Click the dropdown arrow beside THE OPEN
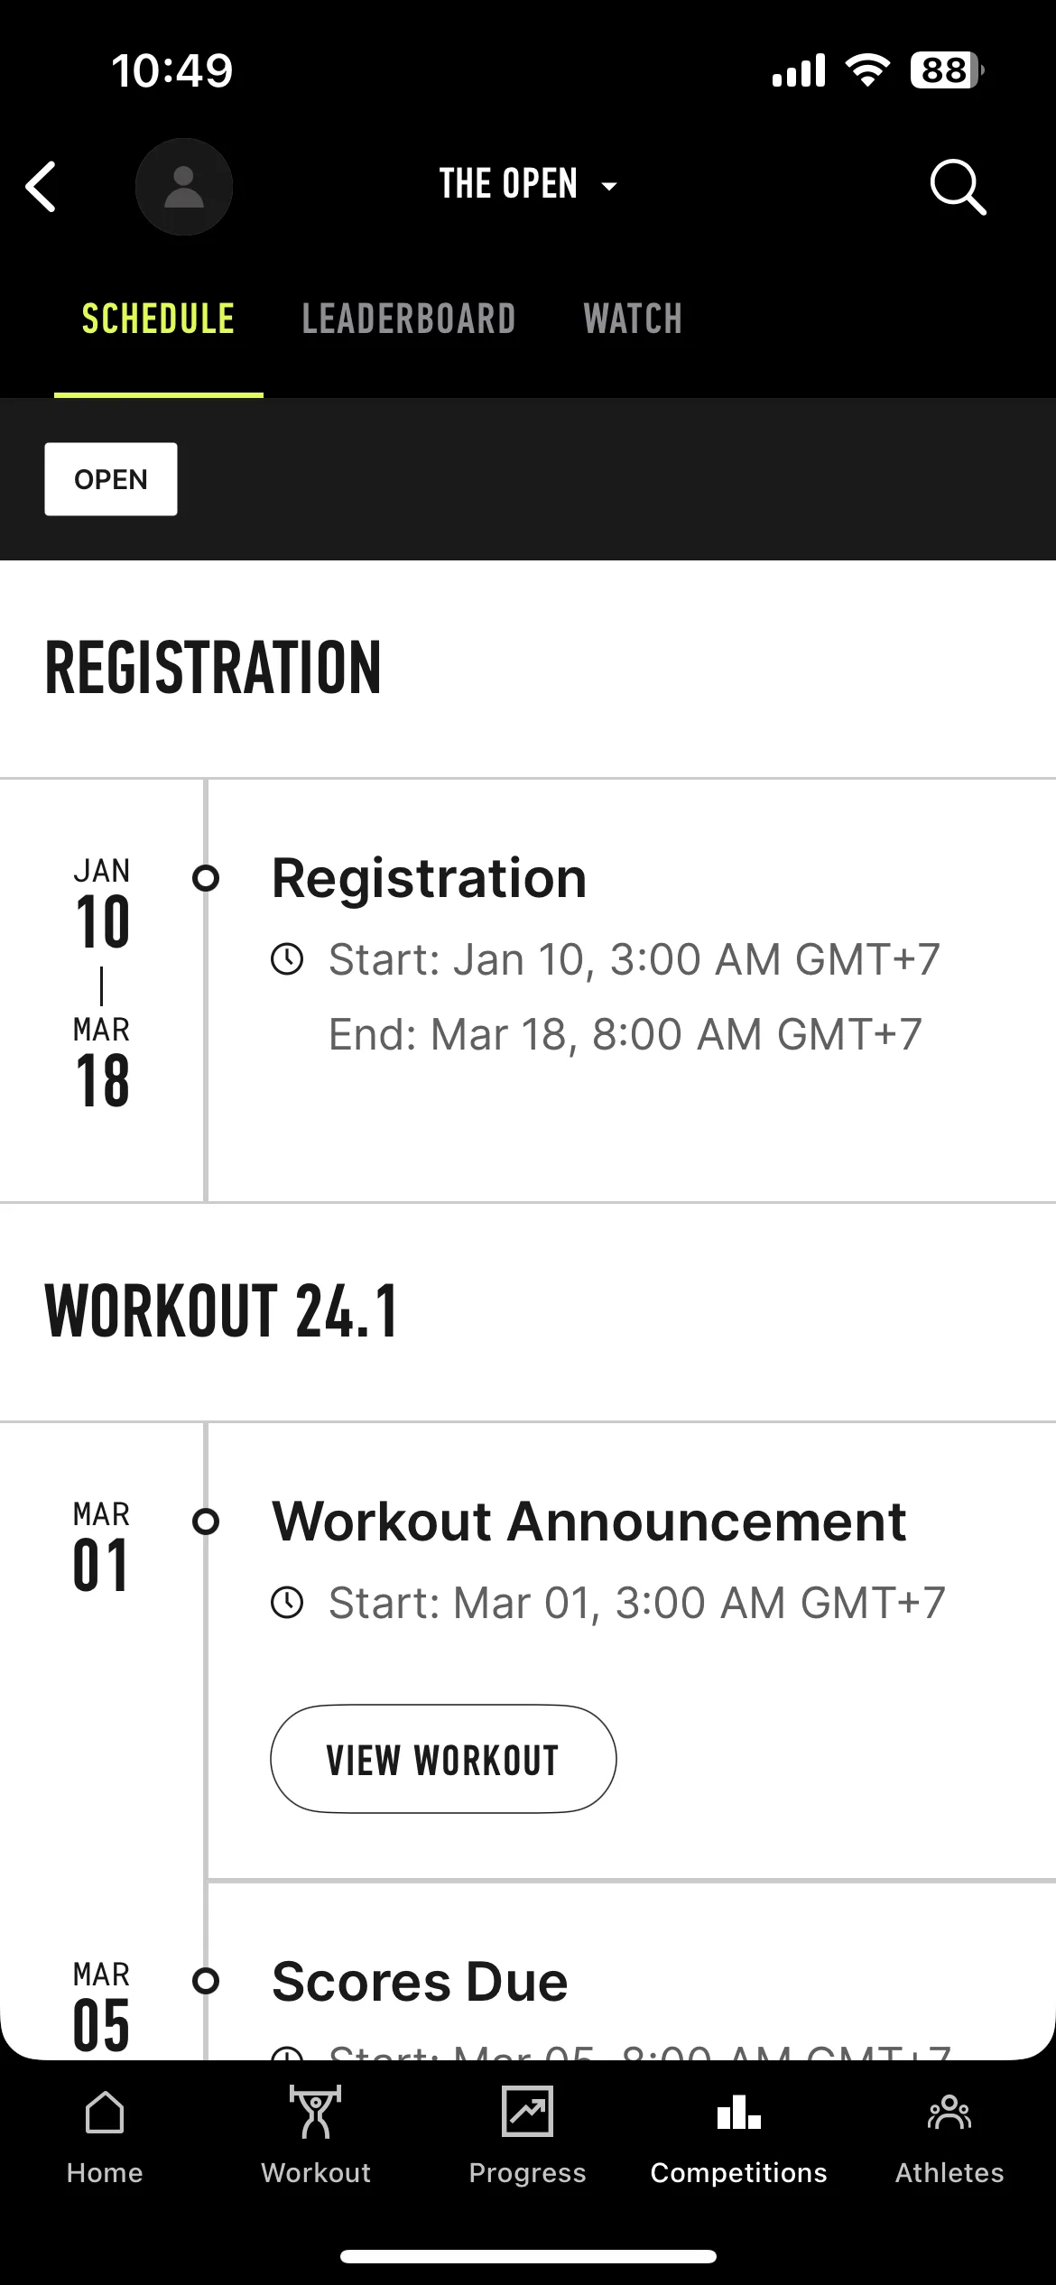1056x2285 pixels. (x=609, y=187)
